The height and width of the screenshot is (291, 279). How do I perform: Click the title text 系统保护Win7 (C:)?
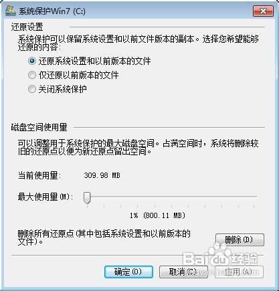click(x=52, y=11)
